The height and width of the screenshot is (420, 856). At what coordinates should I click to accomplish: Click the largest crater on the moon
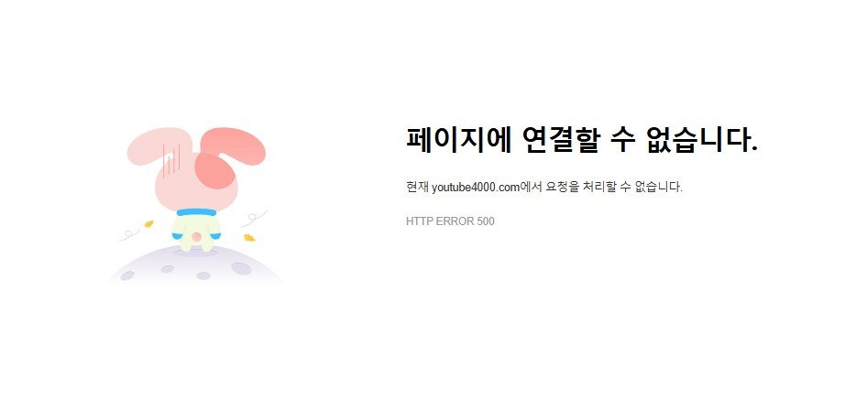241,268
